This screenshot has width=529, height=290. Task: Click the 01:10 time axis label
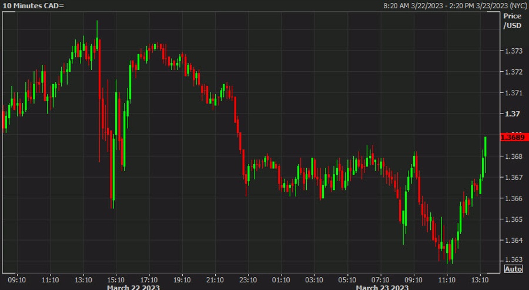pos(281,280)
